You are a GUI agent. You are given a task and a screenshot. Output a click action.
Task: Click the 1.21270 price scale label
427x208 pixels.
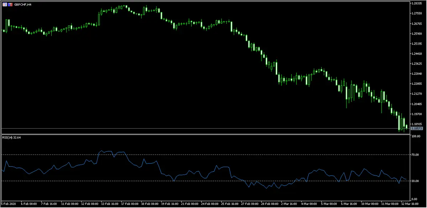point(416,94)
